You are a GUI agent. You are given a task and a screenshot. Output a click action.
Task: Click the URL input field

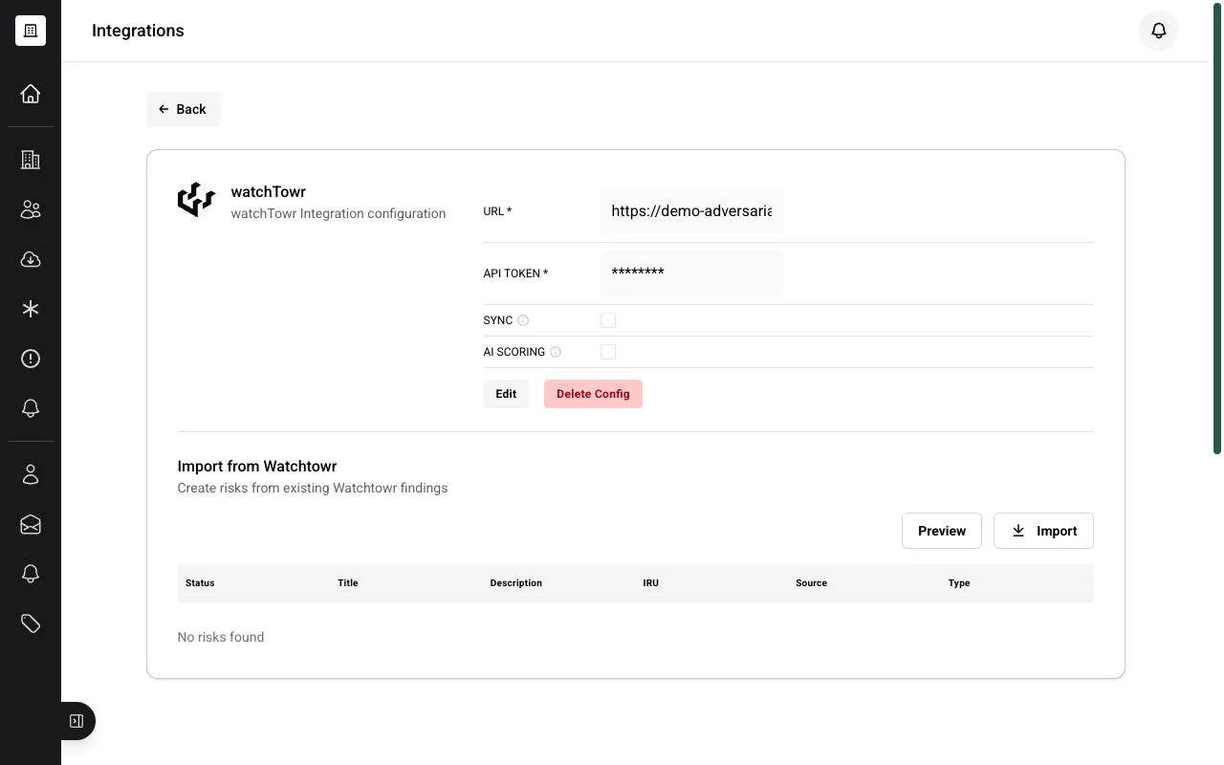[x=691, y=211]
